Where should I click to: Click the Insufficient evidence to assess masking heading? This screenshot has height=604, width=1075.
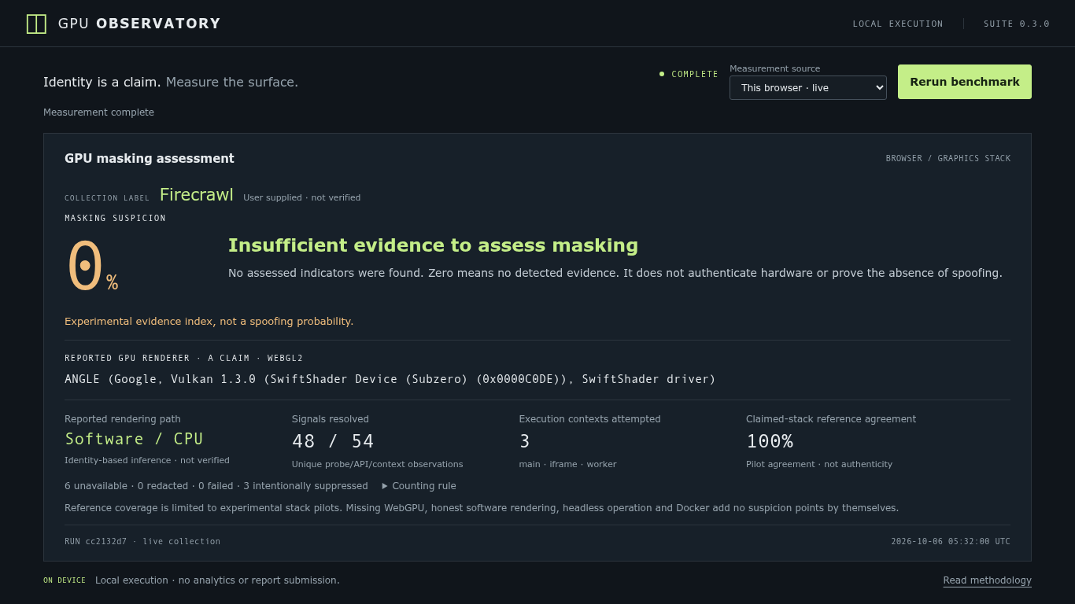433,245
